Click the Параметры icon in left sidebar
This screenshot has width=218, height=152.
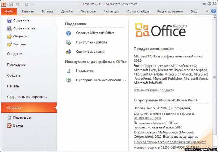[9, 117]
